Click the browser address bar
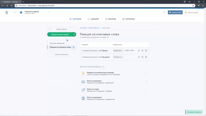This screenshot has width=206, height=116. click(105, 6)
